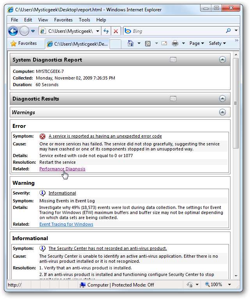
Task: Open the Favorites menu in menu bar
Action: click(x=63, y=20)
